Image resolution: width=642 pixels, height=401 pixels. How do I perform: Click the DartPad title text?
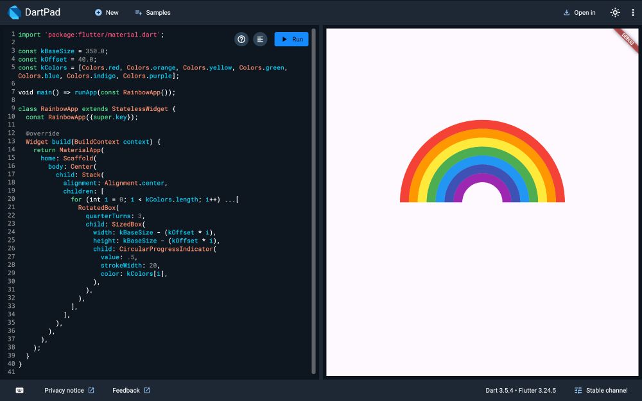click(x=42, y=12)
